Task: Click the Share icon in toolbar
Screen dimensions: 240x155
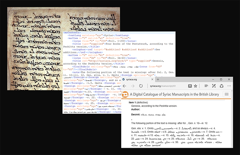Action: click(x=221, y=86)
